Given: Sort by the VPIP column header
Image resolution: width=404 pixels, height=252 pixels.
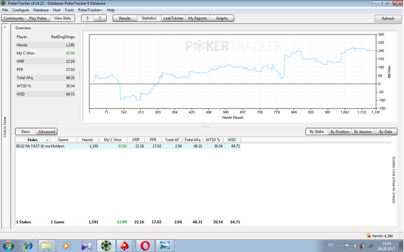Looking at the screenshot, I should coord(136,140).
